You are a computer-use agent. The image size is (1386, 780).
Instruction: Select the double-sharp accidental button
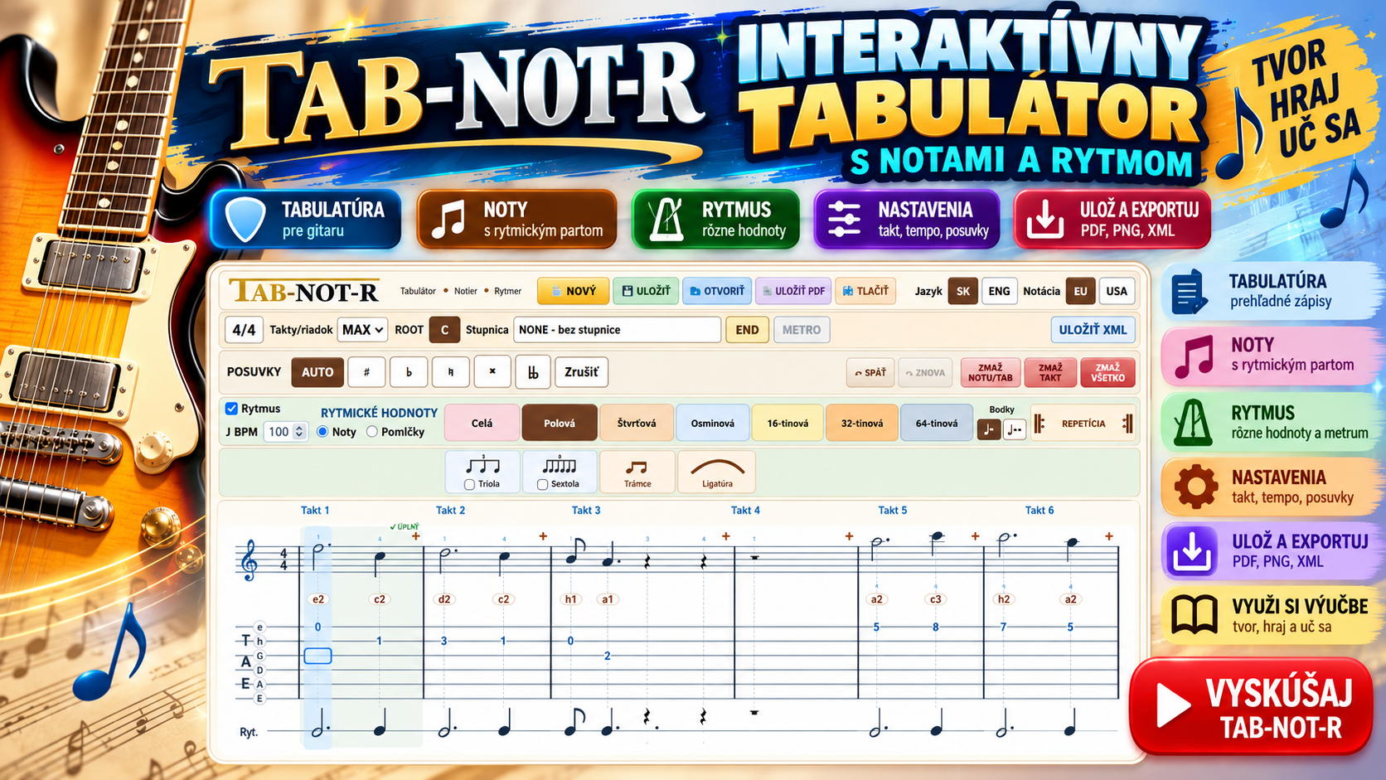coord(492,372)
